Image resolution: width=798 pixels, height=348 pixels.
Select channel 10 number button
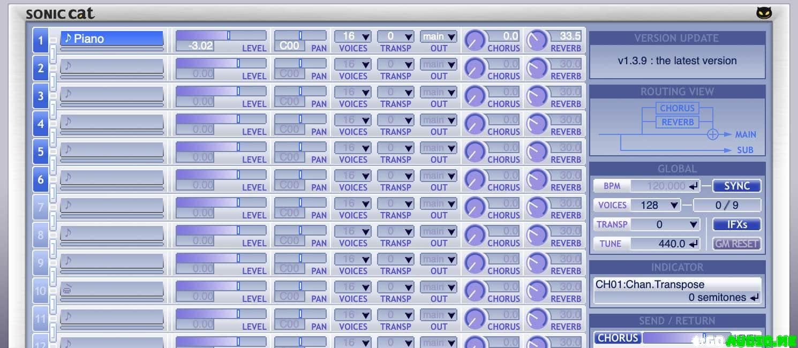(x=40, y=291)
